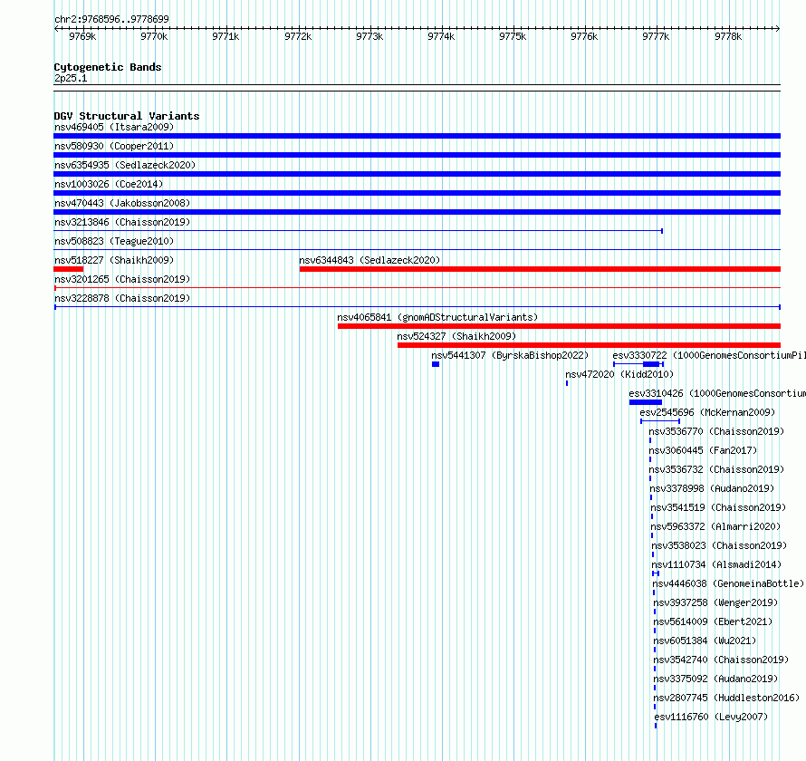Click the DGV Structural Variants track title

click(127, 116)
